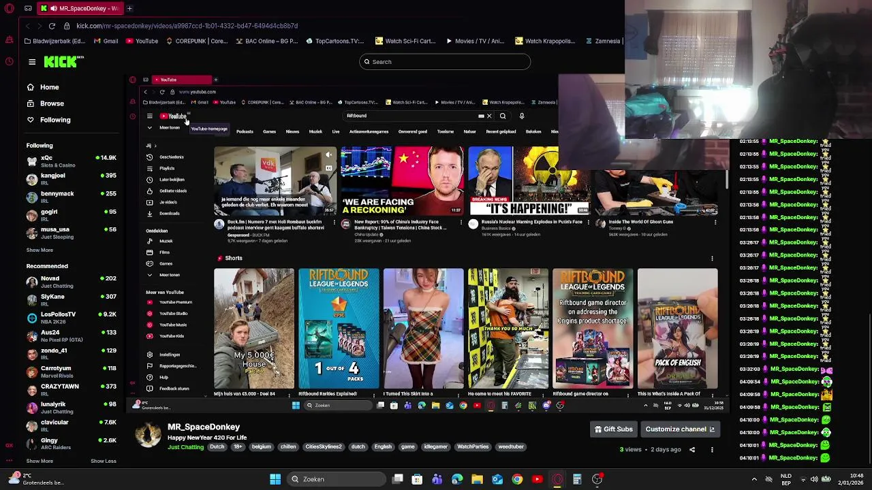
Task: Click the WatchParties tag
Action: point(473,447)
